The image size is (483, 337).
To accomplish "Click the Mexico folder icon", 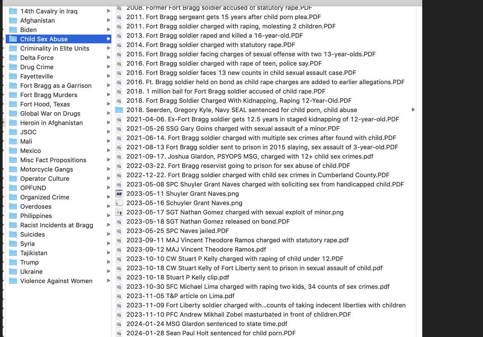I will pyautogui.click(x=13, y=151).
